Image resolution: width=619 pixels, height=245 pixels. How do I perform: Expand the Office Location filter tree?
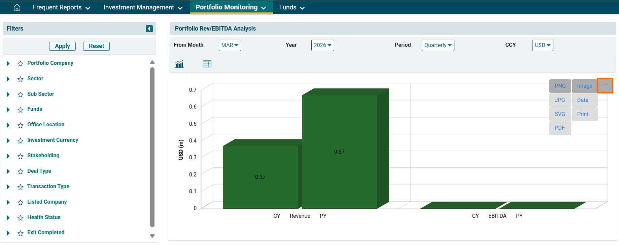(8, 125)
